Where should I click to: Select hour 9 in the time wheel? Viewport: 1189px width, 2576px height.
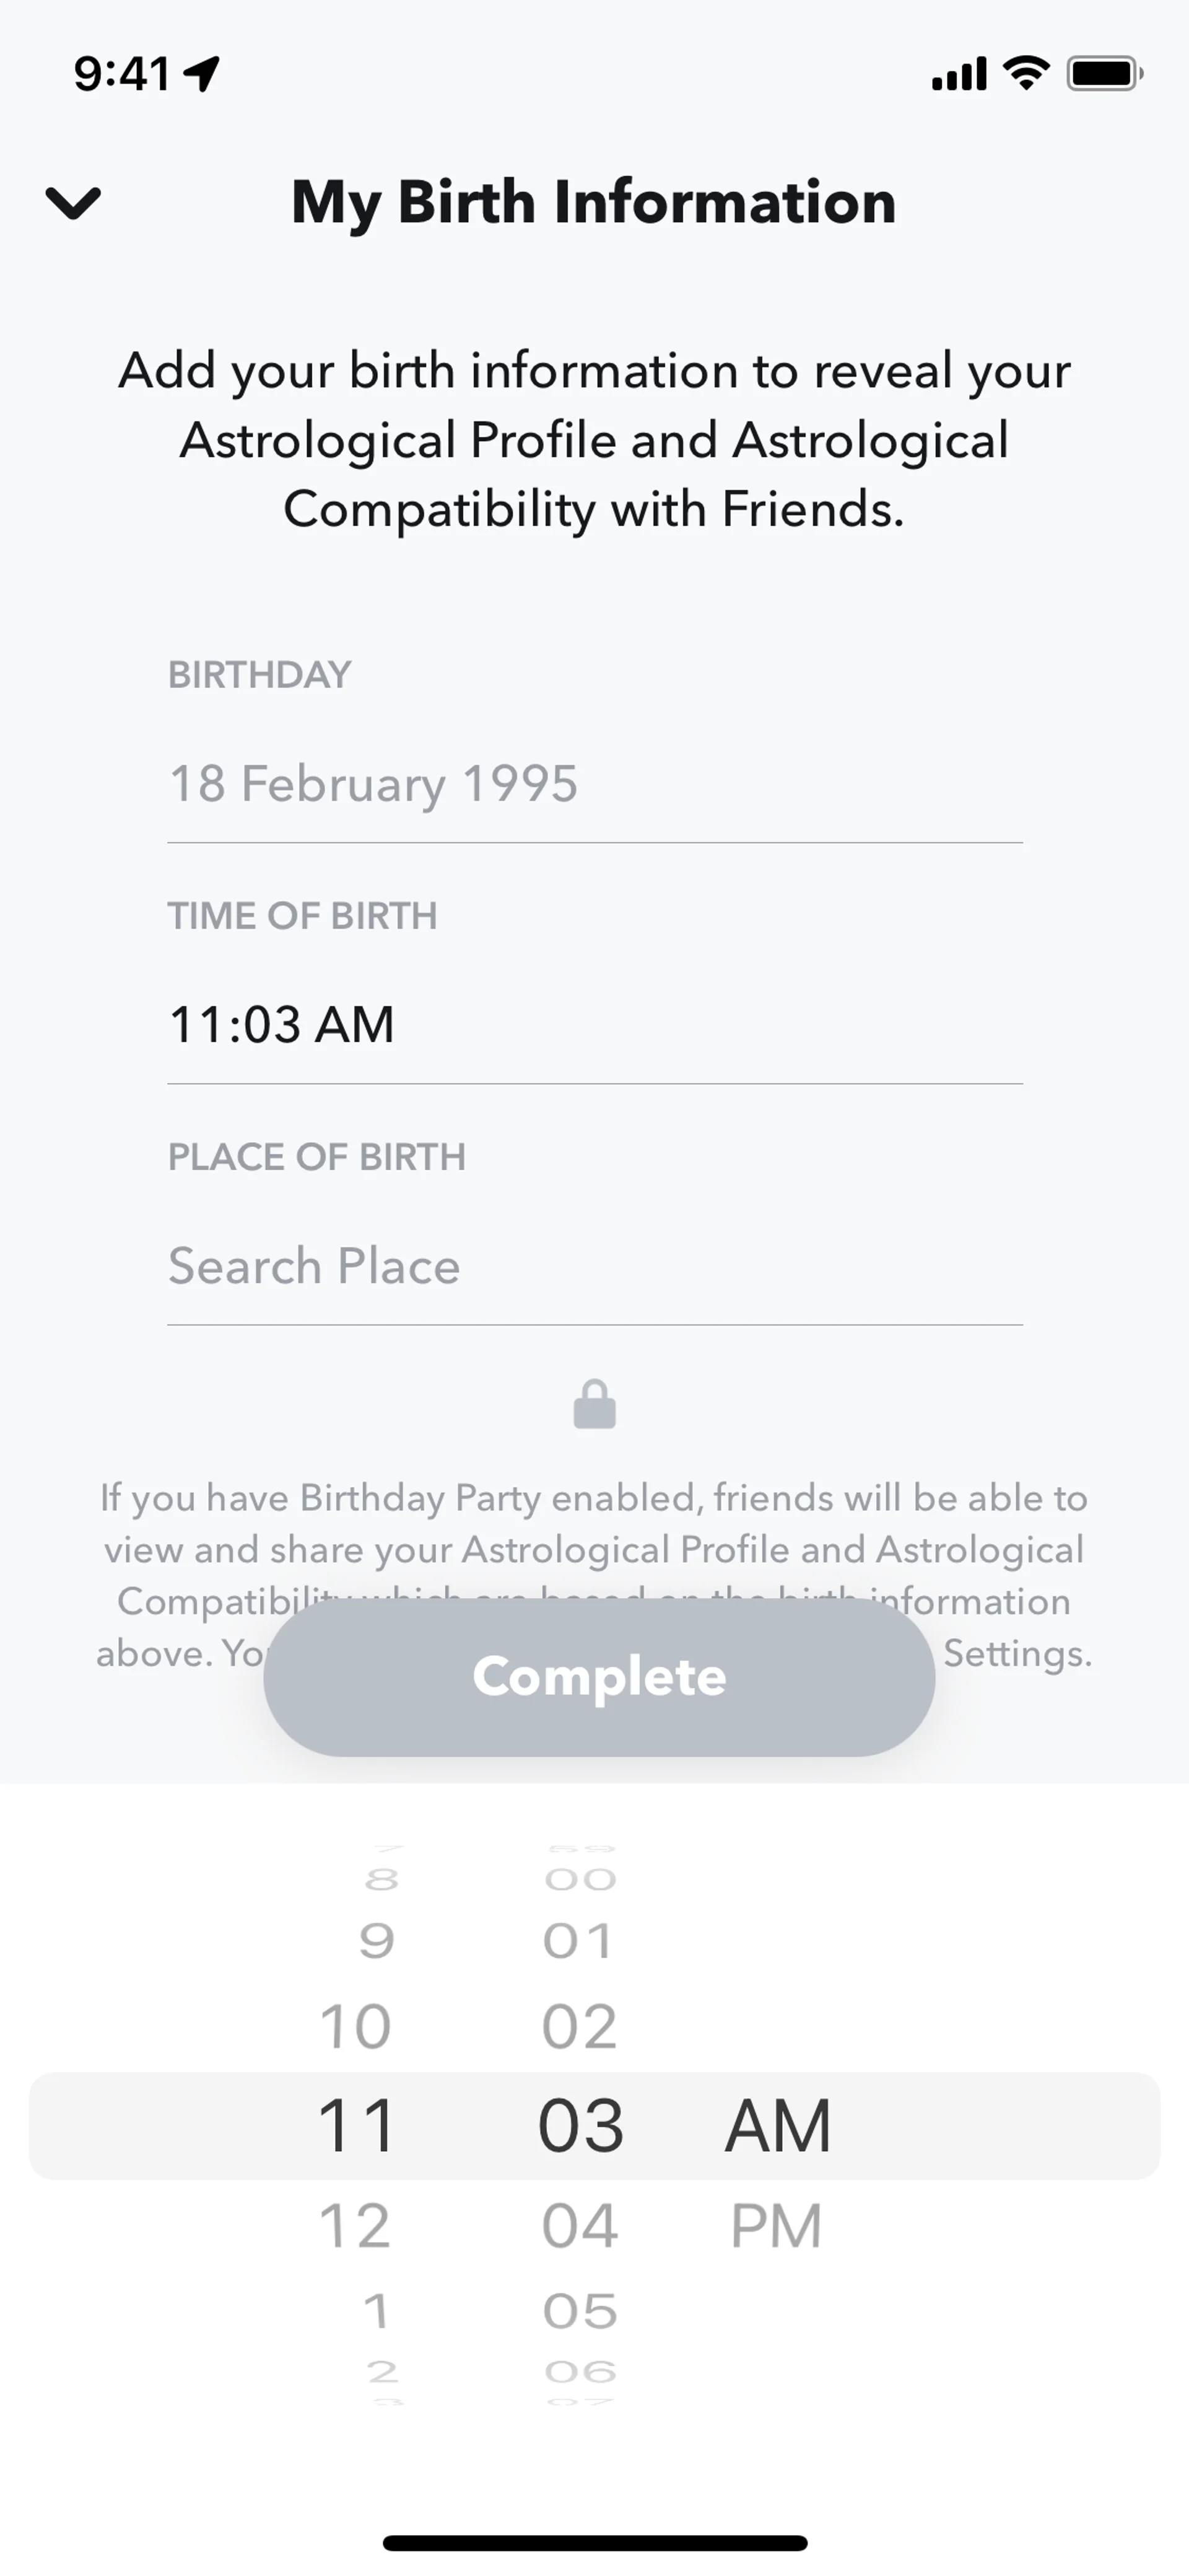(376, 1941)
